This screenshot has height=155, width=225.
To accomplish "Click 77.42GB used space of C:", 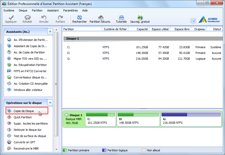I will pos(164,47).
